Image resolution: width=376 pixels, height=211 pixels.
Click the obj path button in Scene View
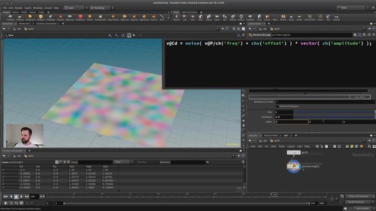pyautogui.click(x=17, y=29)
